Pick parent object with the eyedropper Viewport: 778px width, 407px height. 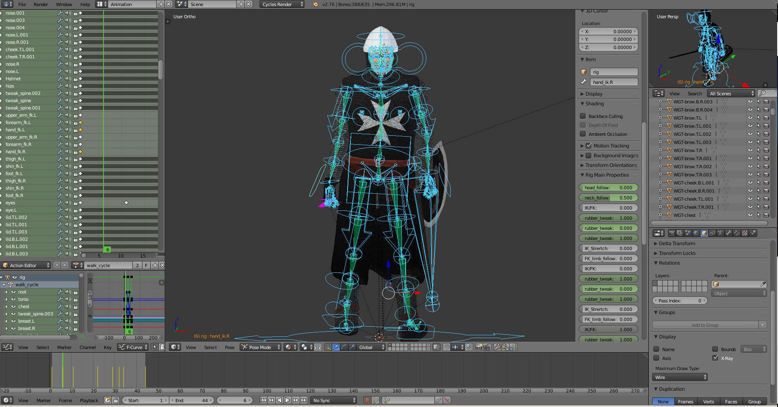[x=763, y=284]
